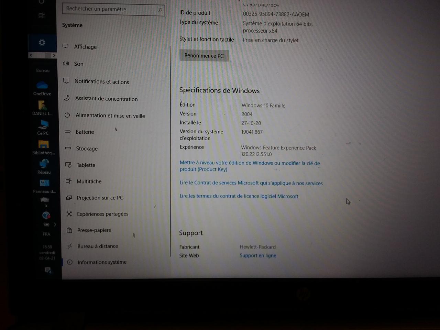Select Son in the Système menu
The image size is (440, 330).
click(x=79, y=64)
